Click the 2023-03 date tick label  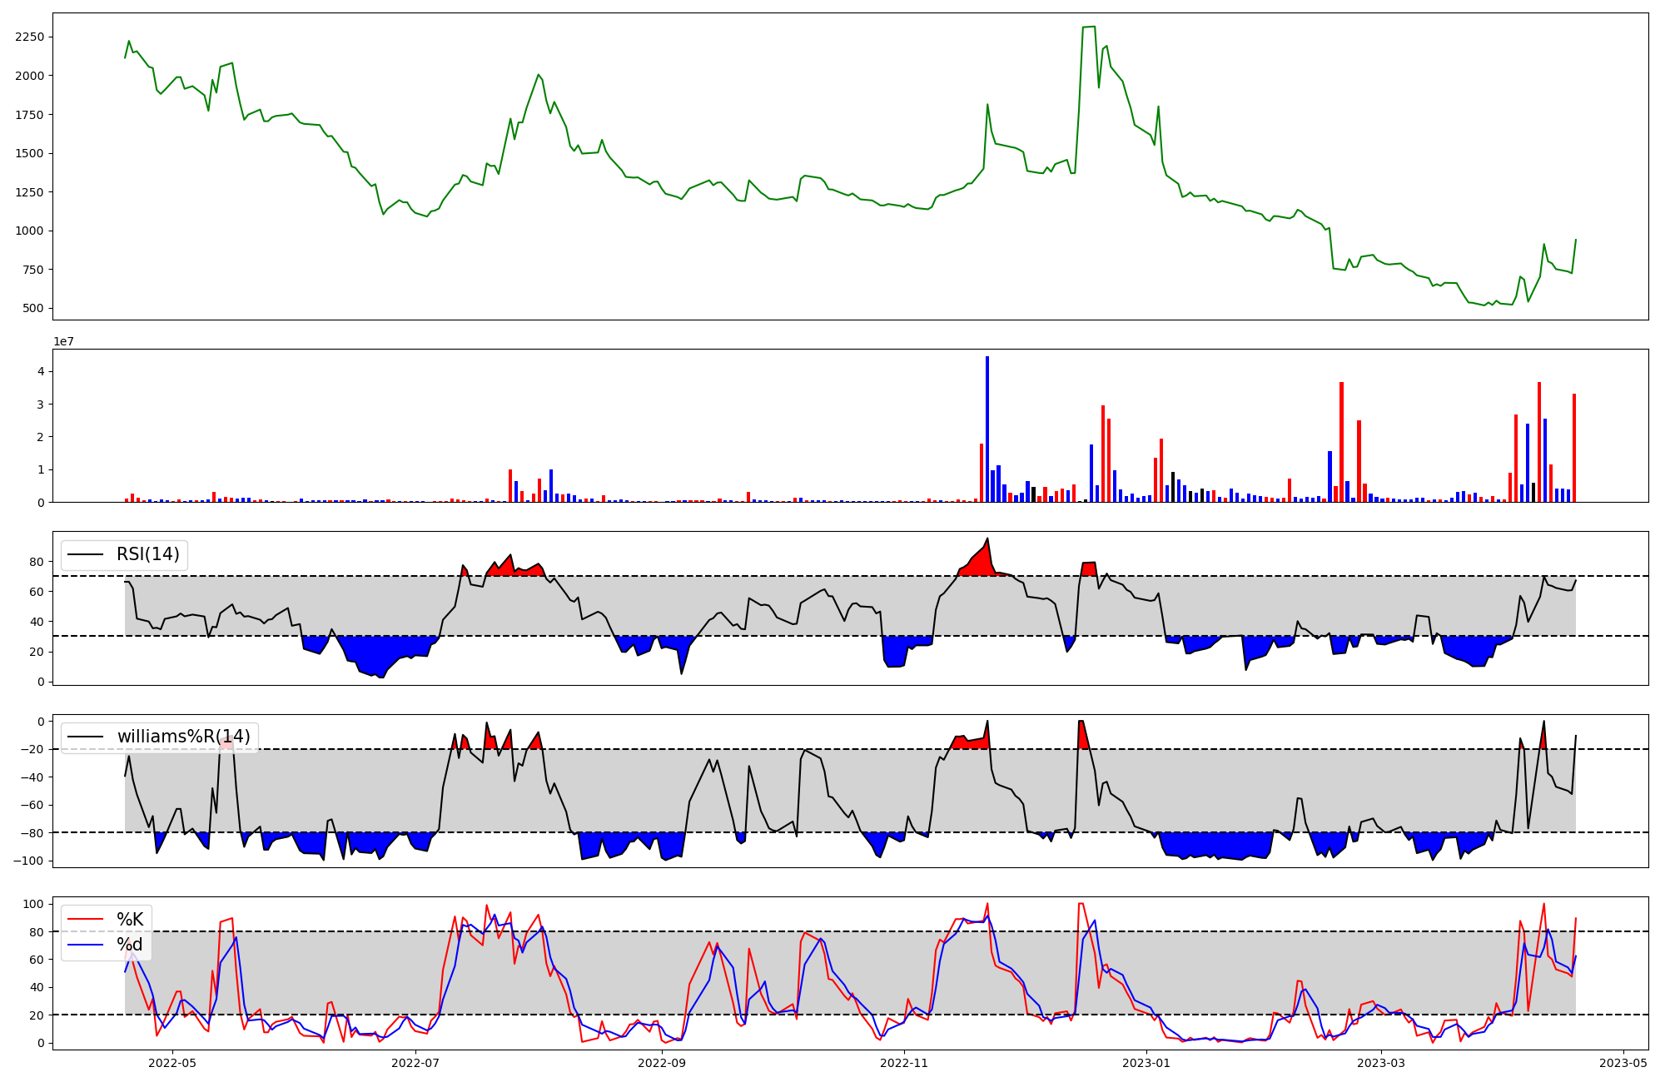[x=1382, y=1063]
